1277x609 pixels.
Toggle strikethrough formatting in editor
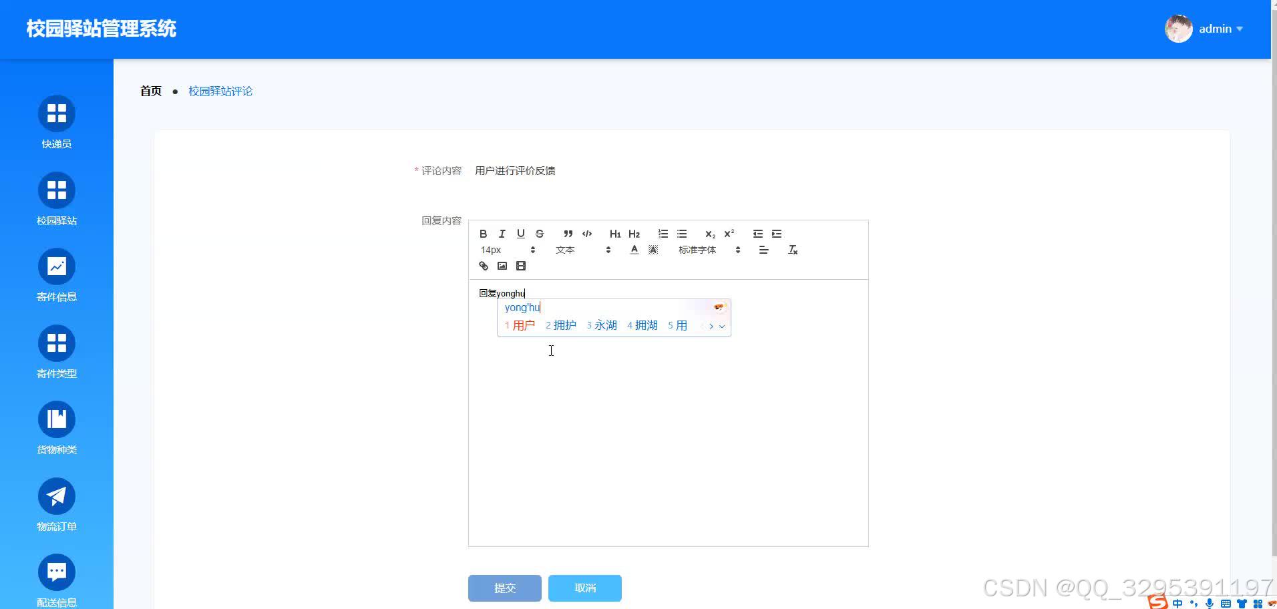tap(540, 234)
